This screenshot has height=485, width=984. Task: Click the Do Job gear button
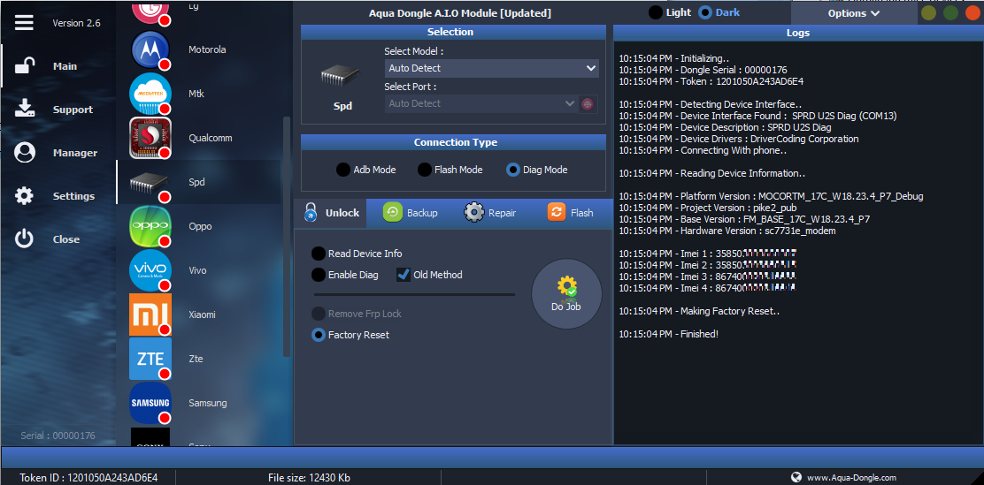(566, 294)
